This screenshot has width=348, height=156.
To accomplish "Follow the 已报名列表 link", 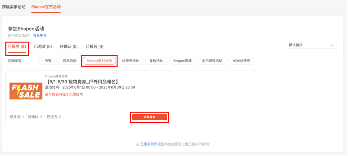I will point(149,144).
